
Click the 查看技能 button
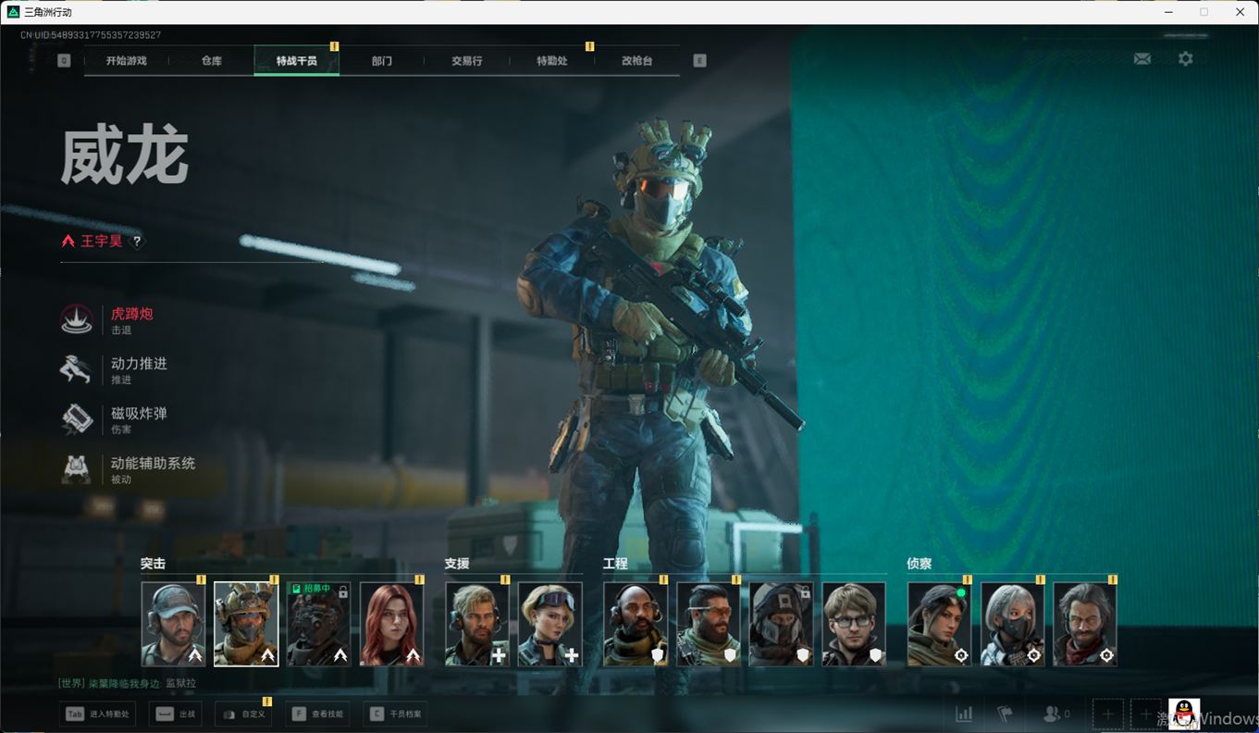[317, 714]
